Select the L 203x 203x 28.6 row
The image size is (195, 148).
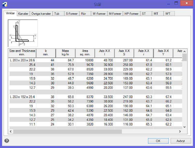[96, 60]
